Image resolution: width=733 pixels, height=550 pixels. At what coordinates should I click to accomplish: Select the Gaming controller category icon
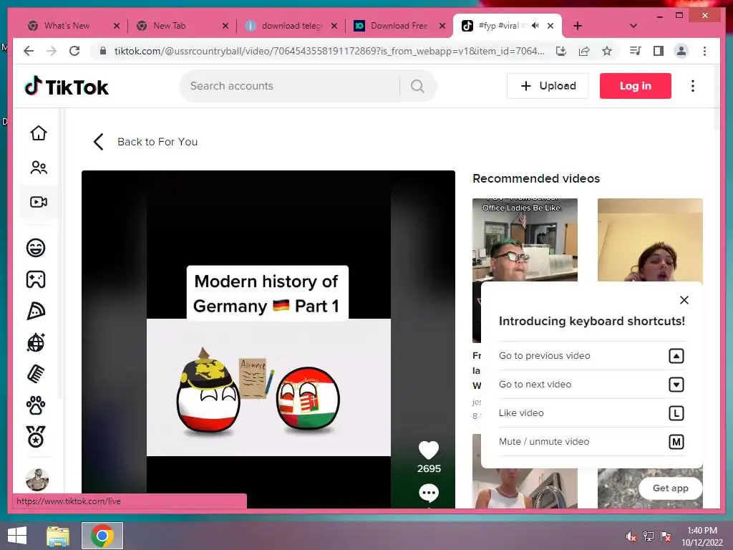(x=36, y=279)
